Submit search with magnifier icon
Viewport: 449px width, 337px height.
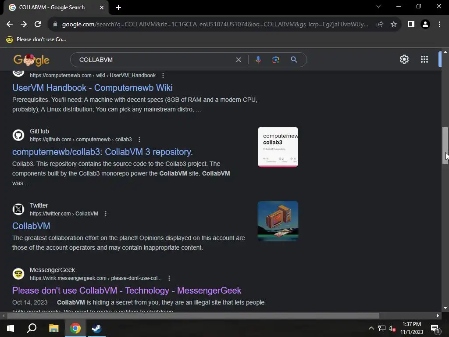tap(294, 60)
